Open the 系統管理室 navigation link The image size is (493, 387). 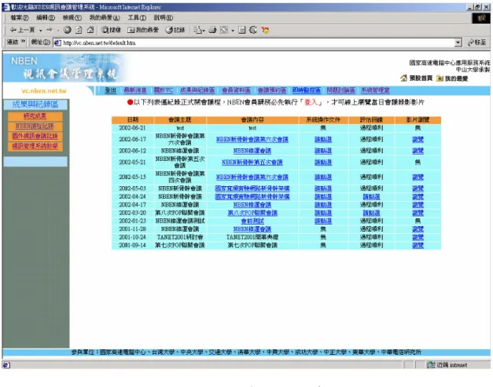click(x=375, y=90)
